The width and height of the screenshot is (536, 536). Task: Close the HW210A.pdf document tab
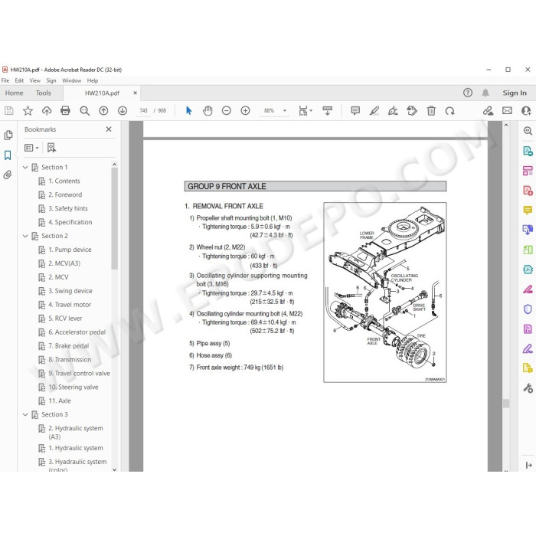pos(135,93)
